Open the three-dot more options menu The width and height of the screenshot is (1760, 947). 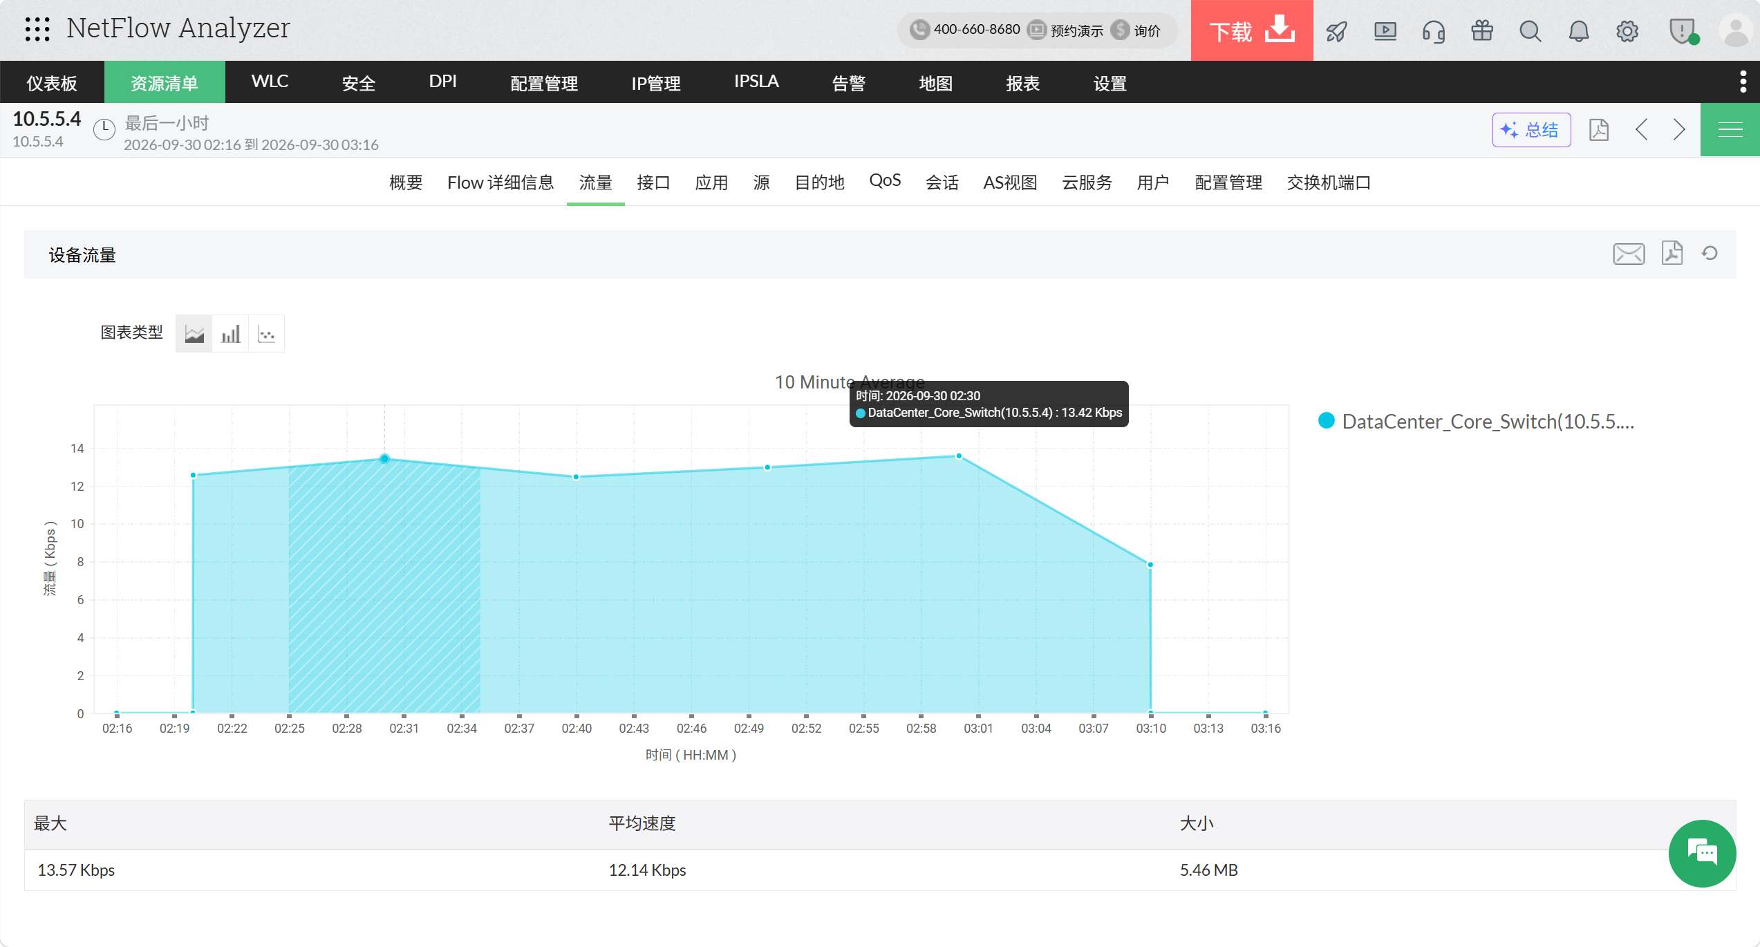coord(1743,82)
